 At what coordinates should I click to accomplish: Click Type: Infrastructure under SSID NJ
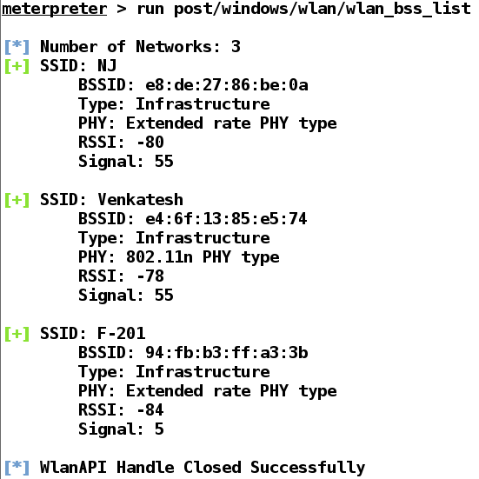click(174, 104)
